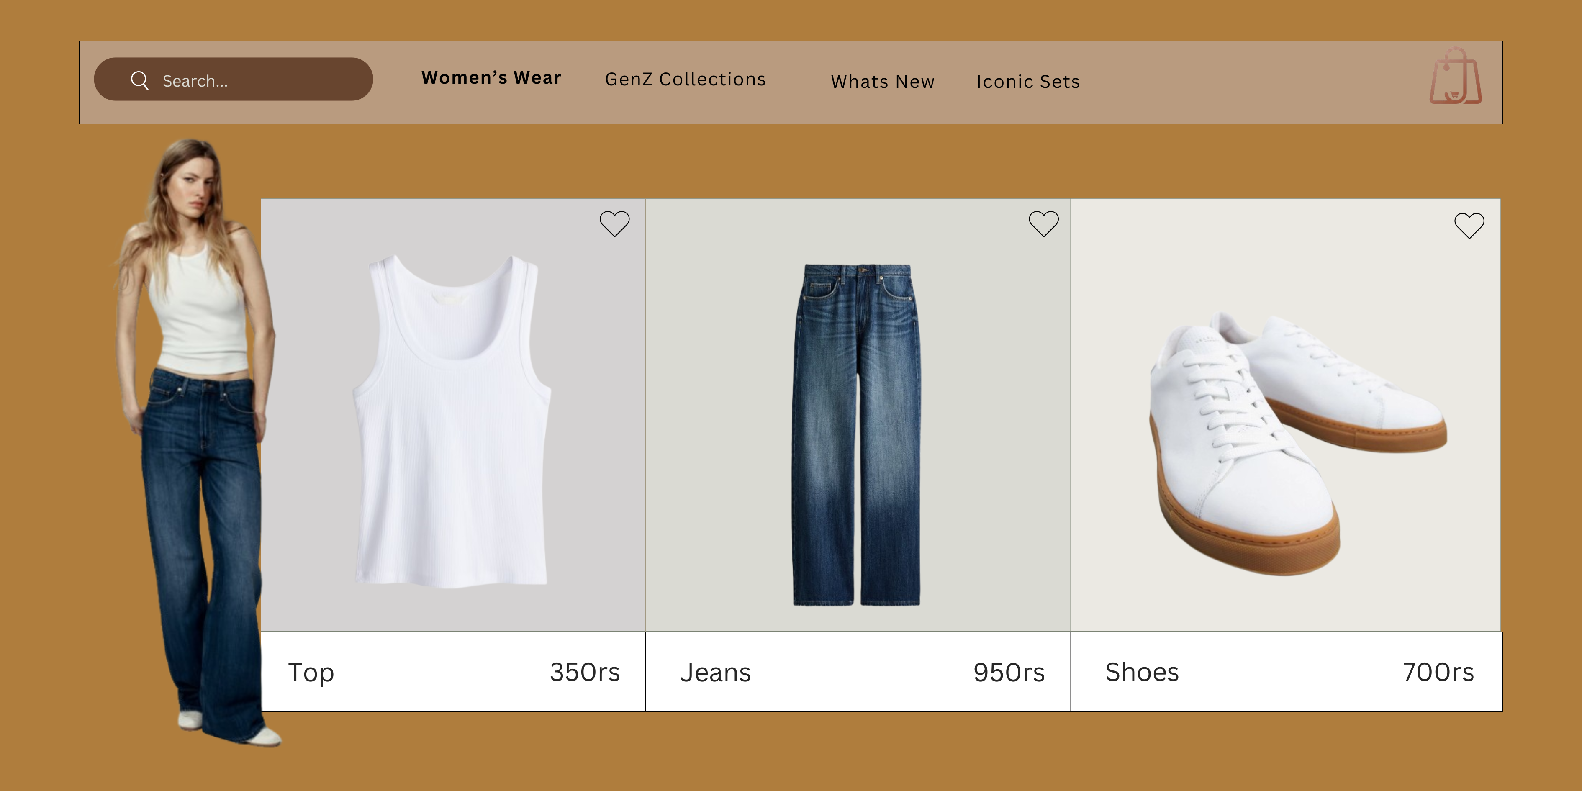Favorite the Shoes using the heart icon
The width and height of the screenshot is (1582, 791).
click(1469, 225)
